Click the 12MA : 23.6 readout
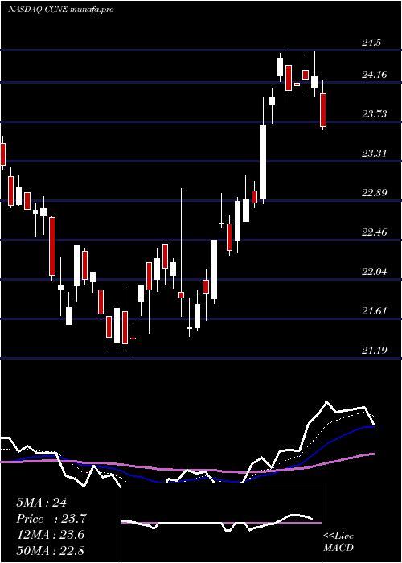This screenshot has height=563, width=402. click(50, 535)
